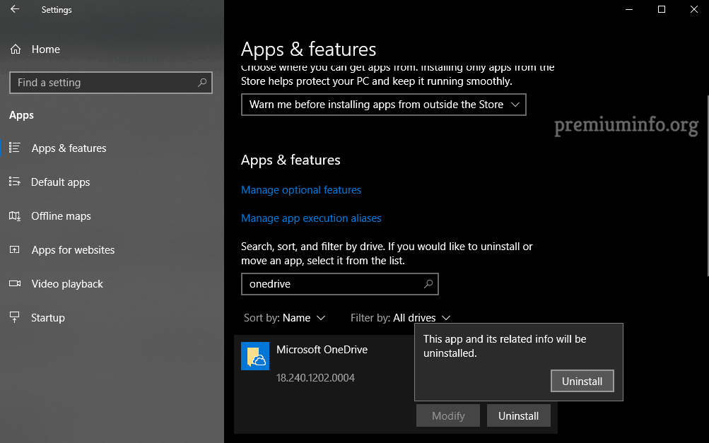Viewport: 709px width, 443px height.
Task: Open Apps for websites section
Action: point(73,250)
